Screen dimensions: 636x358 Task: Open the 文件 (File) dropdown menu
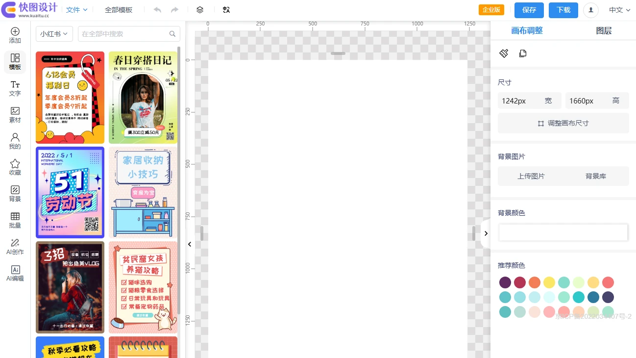[76, 10]
